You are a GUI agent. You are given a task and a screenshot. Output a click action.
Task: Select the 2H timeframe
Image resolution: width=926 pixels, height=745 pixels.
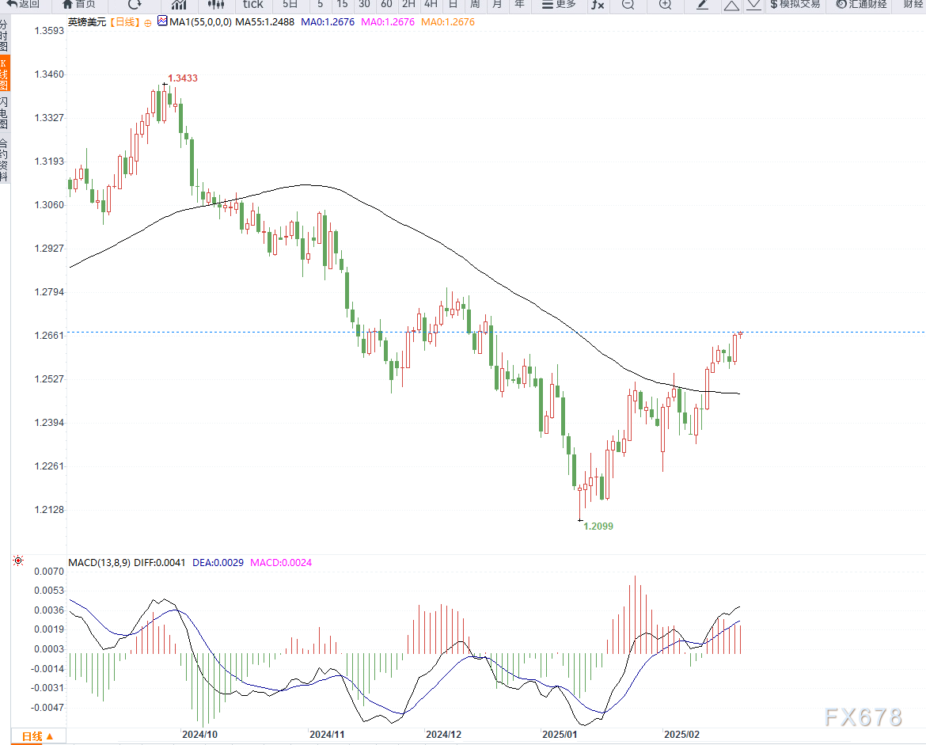click(408, 4)
